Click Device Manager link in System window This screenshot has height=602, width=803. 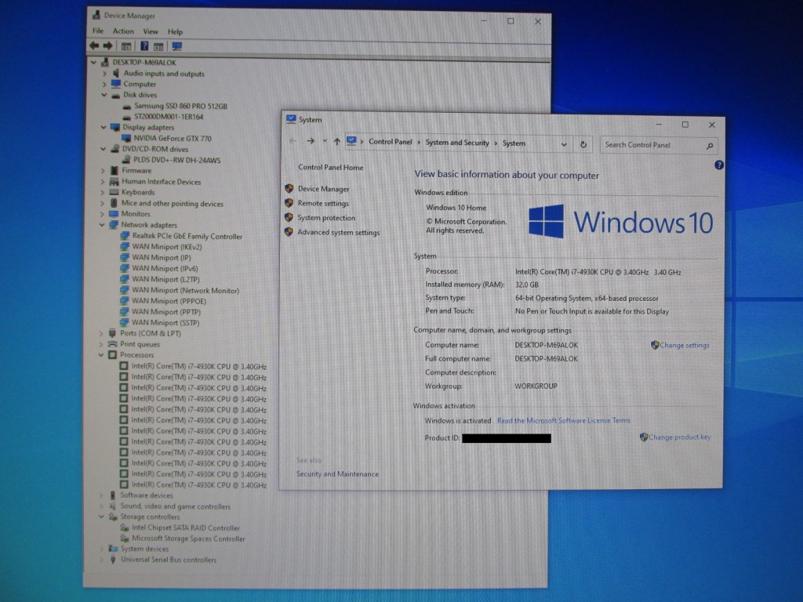click(324, 189)
